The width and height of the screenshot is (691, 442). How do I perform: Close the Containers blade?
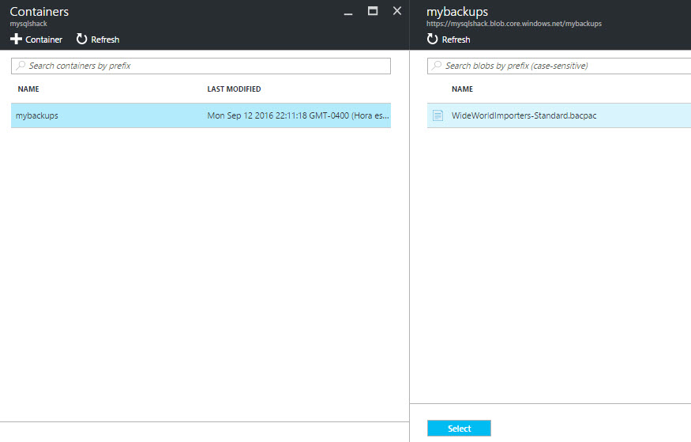pos(397,11)
